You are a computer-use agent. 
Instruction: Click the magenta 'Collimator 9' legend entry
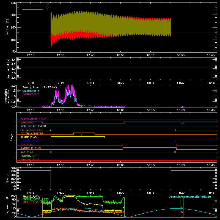click(31, 94)
